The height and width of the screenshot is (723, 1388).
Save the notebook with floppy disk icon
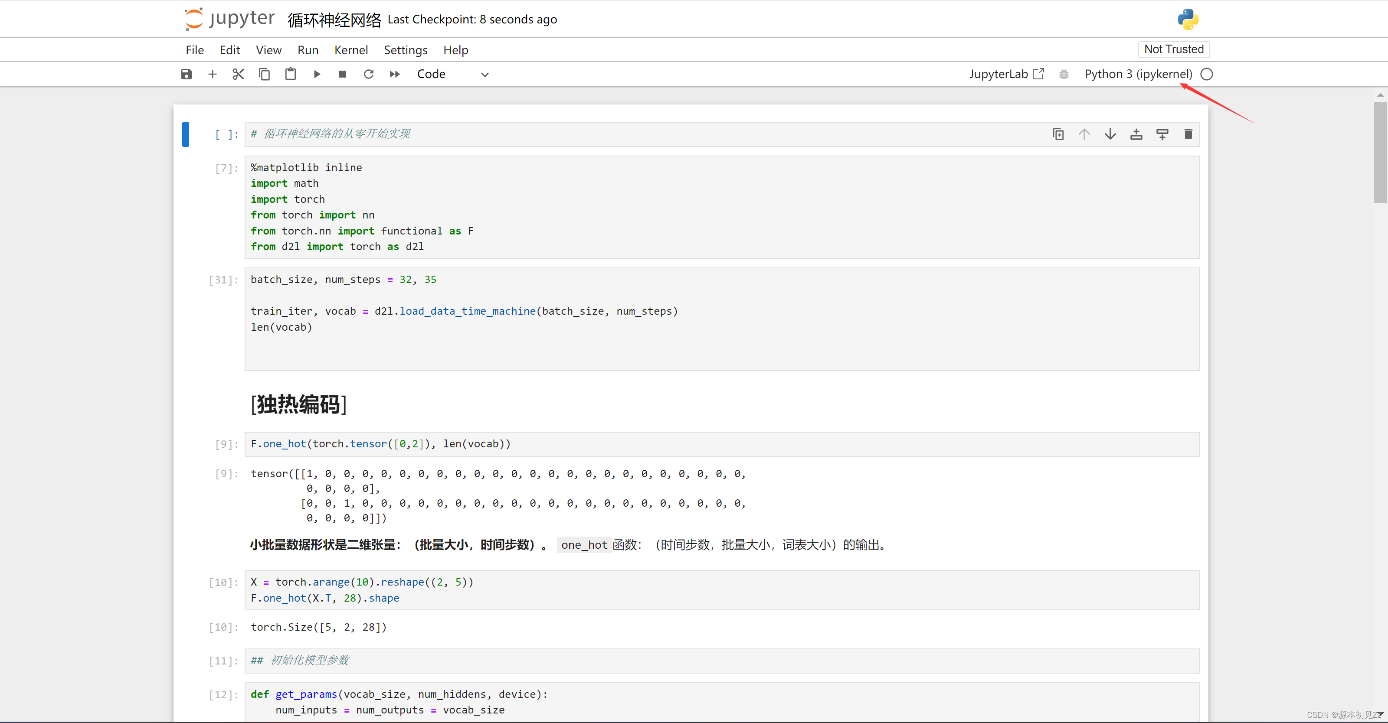(x=187, y=74)
